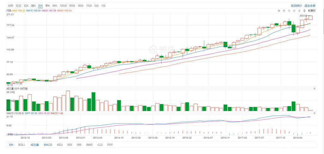
Task: Switch to the 日K daily chart tab
Action: coord(26,6)
